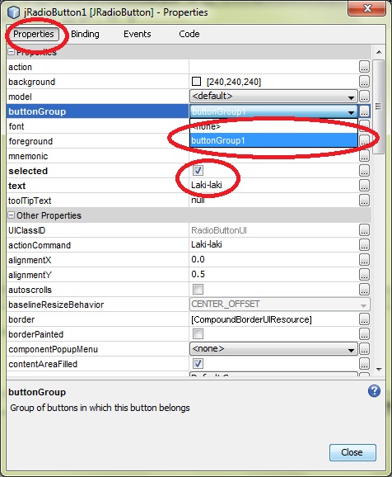Open the custom editor button for text
This screenshot has height=477, width=392.
pyautogui.click(x=364, y=186)
